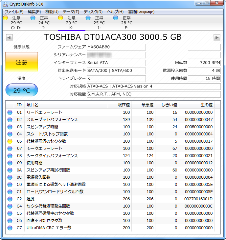Screen dimensions: 226x240
Task: Go to previous disk with left arrow
Action: pos(9,37)
